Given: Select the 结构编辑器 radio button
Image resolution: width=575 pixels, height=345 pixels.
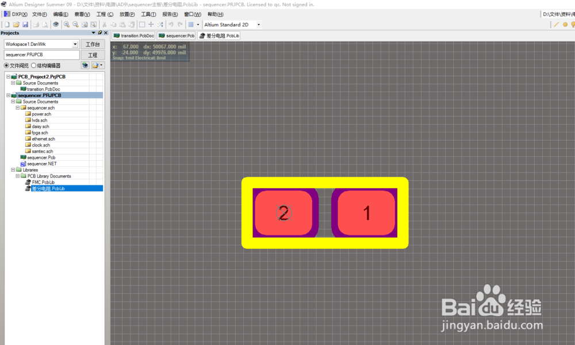Looking at the screenshot, I should (x=34, y=65).
